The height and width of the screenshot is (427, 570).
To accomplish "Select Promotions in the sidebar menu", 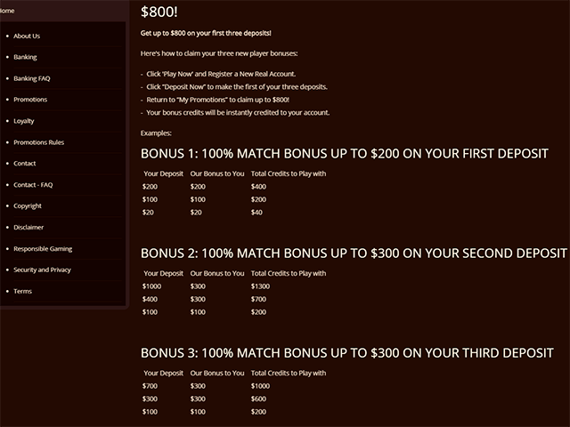I will point(30,100).
